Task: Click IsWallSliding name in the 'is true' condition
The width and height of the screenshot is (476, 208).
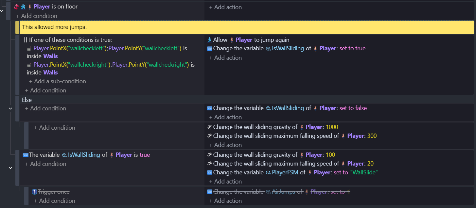Action: [x=84, y=155]
